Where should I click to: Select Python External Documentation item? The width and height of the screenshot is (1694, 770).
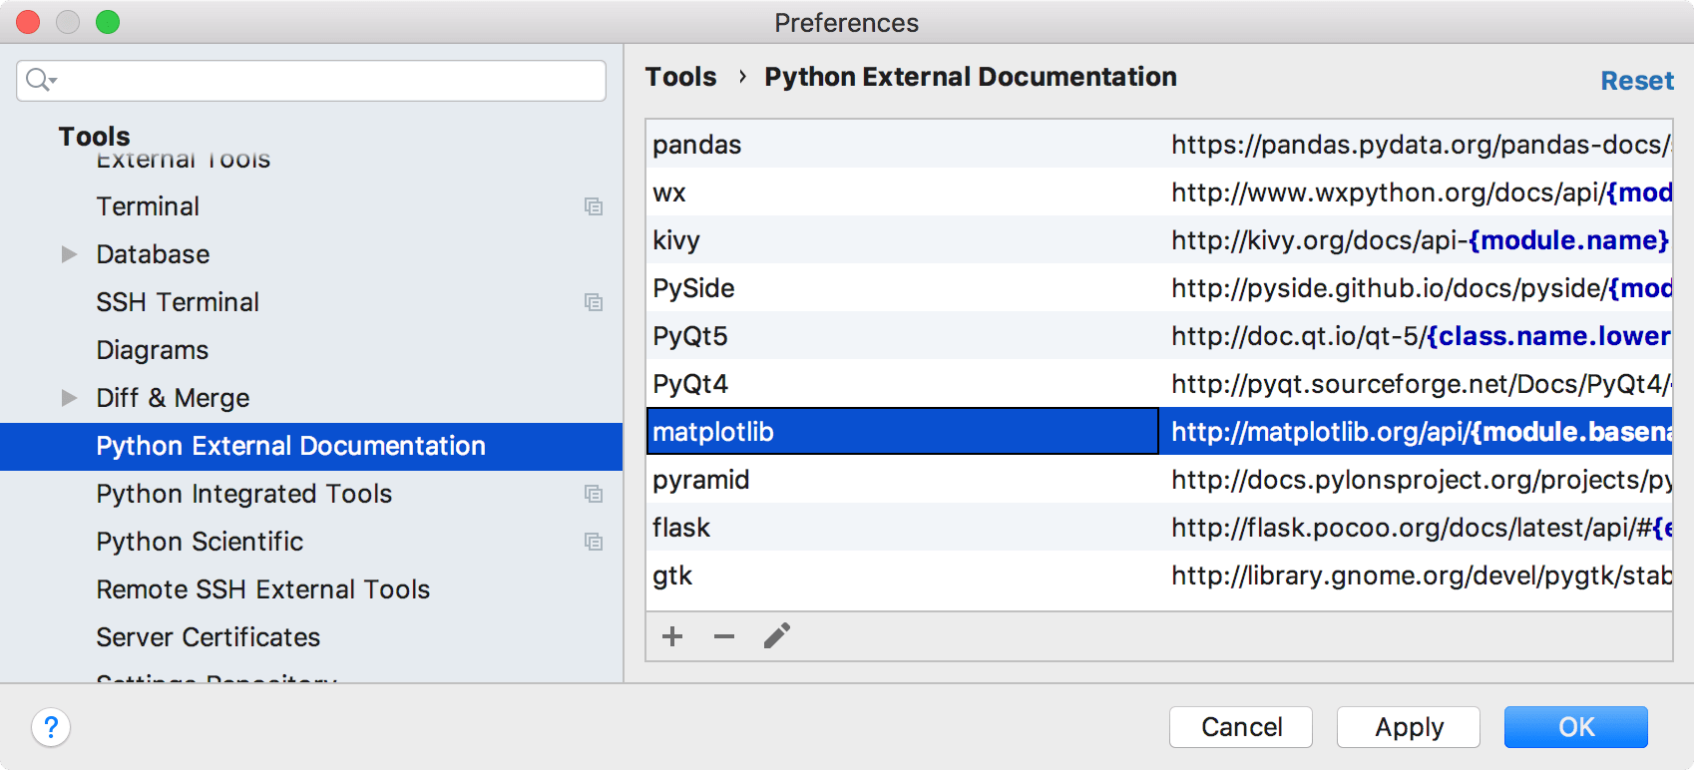[311, 446]
